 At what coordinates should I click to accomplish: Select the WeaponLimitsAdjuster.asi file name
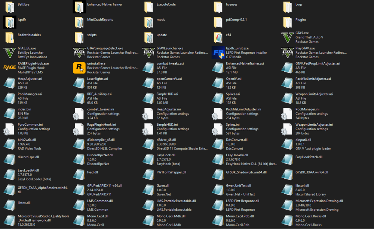point(314,94)
